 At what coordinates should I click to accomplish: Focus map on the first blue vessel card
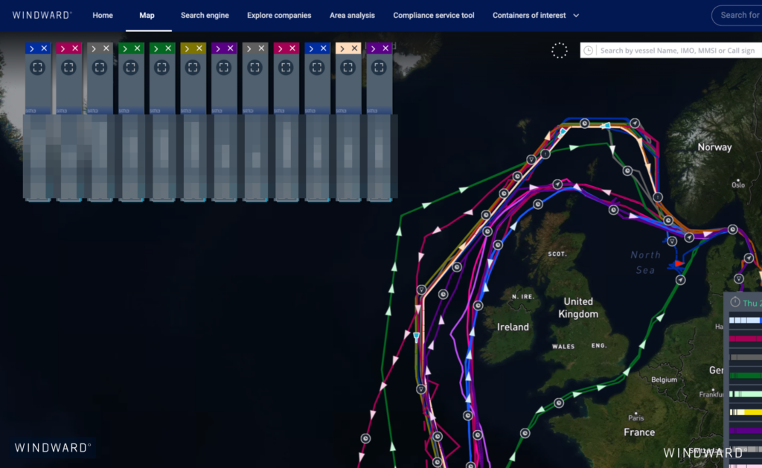pos(38,68)
